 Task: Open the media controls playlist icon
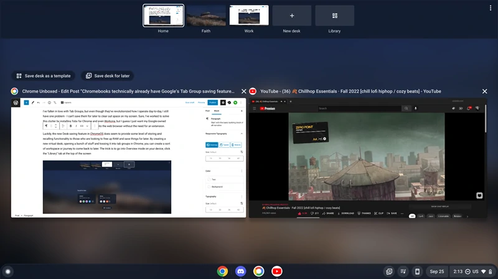point(403,271)
